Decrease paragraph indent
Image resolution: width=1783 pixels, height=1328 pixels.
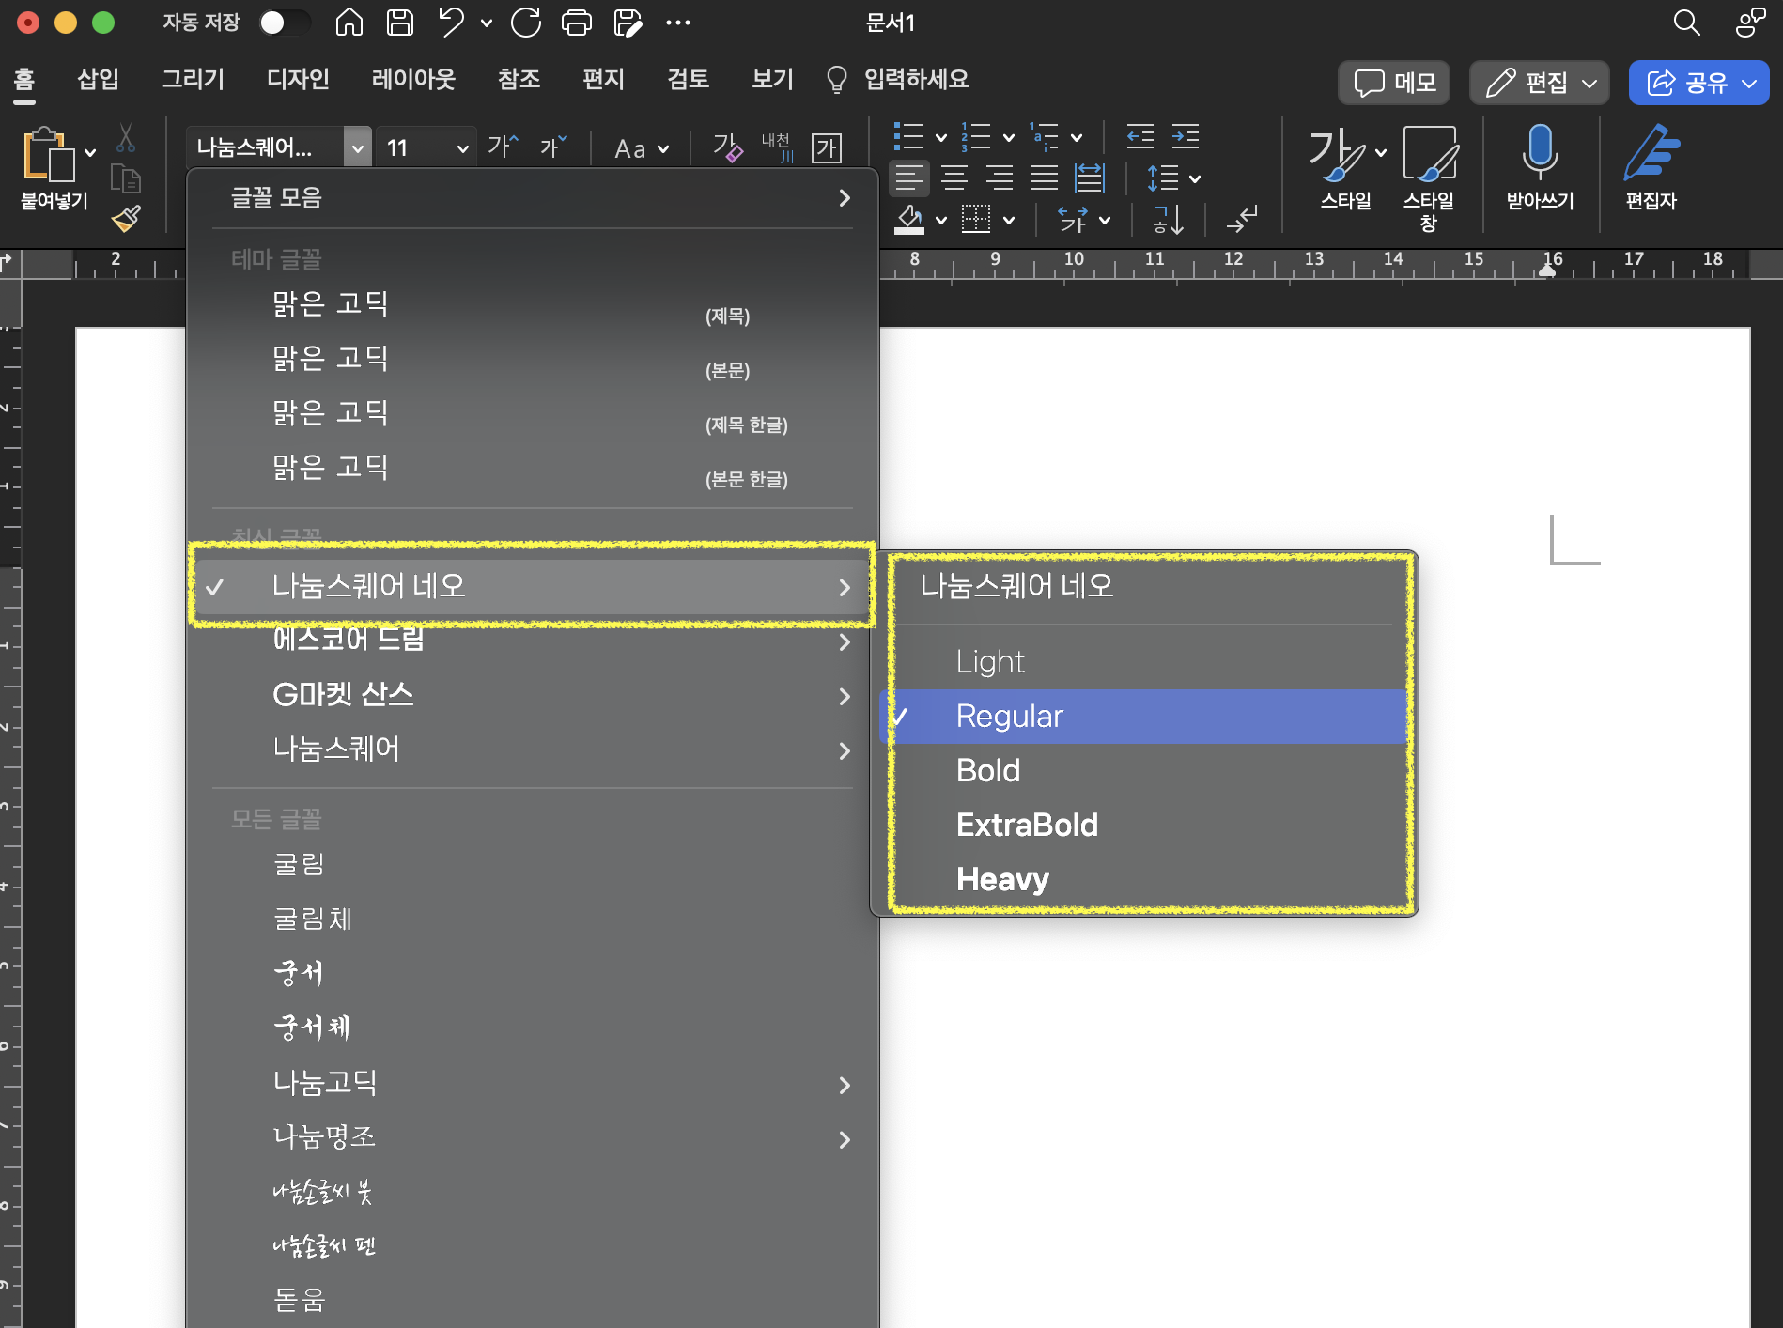click(x=1140, y=137)
